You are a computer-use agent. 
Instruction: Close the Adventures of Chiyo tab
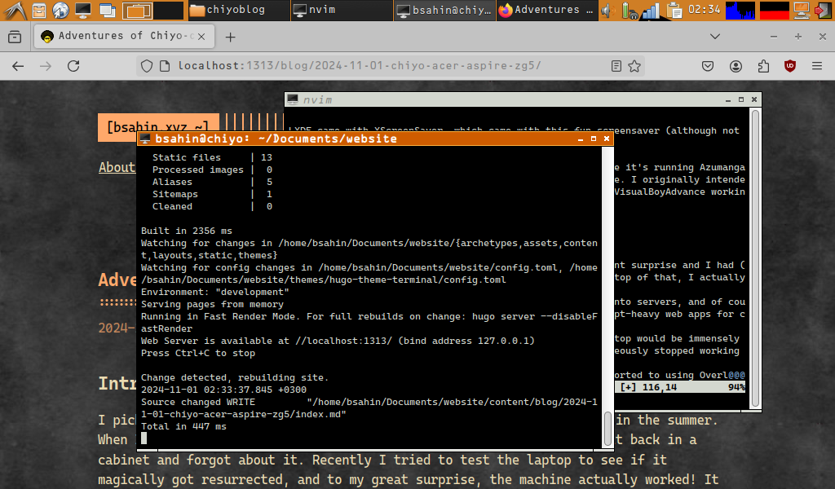point(201,37)
